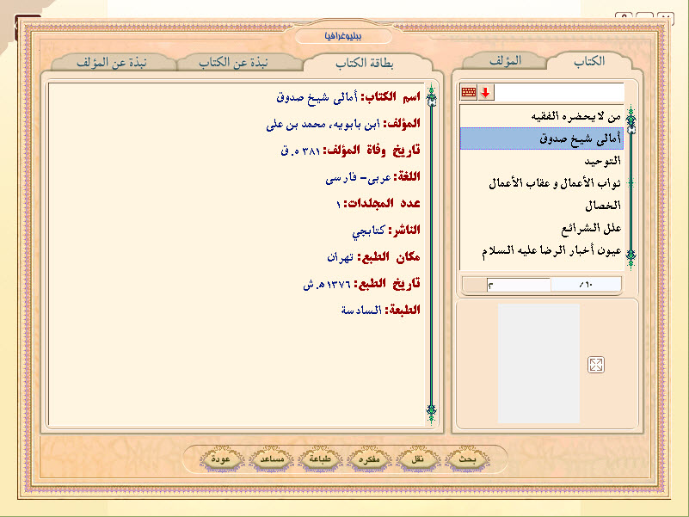Click the publisher value كتابچي
Screen dimensions: 689x517
(368, 231)
